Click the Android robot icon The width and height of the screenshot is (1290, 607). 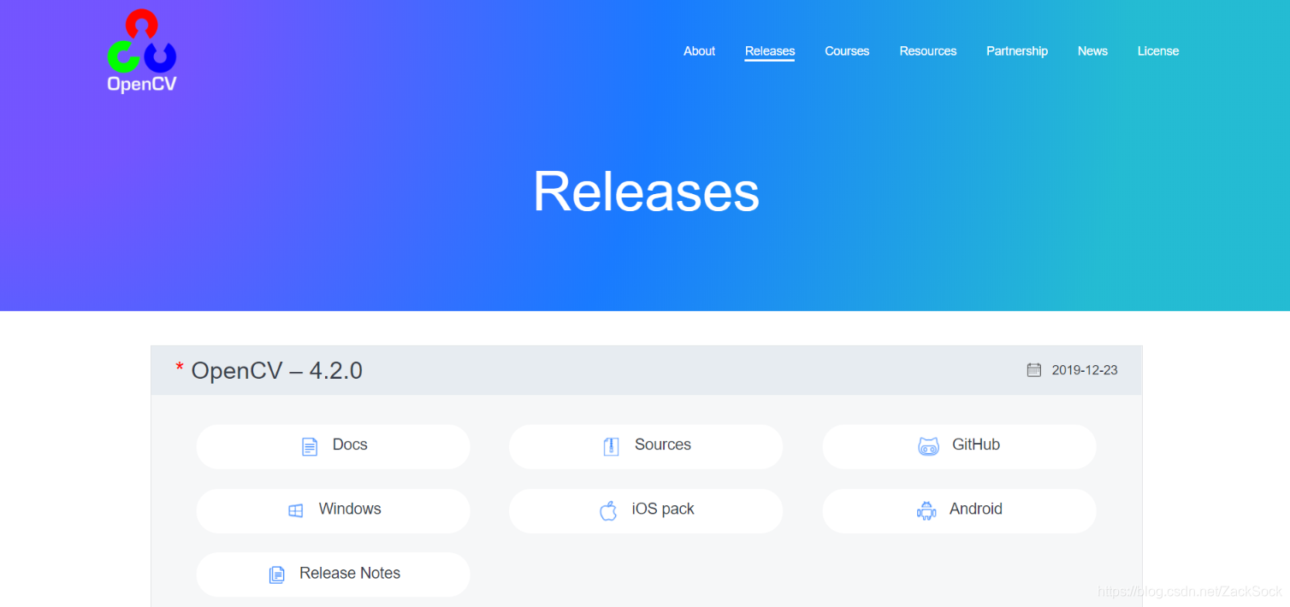coord(926,510)
